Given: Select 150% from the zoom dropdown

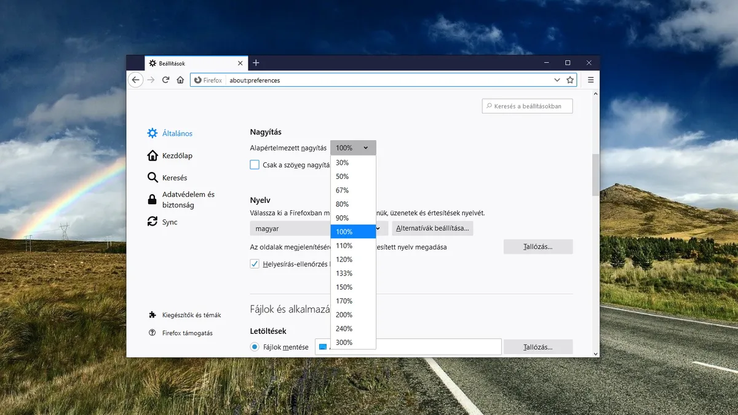Looking at the screenshot, I should tap(344, 287).
